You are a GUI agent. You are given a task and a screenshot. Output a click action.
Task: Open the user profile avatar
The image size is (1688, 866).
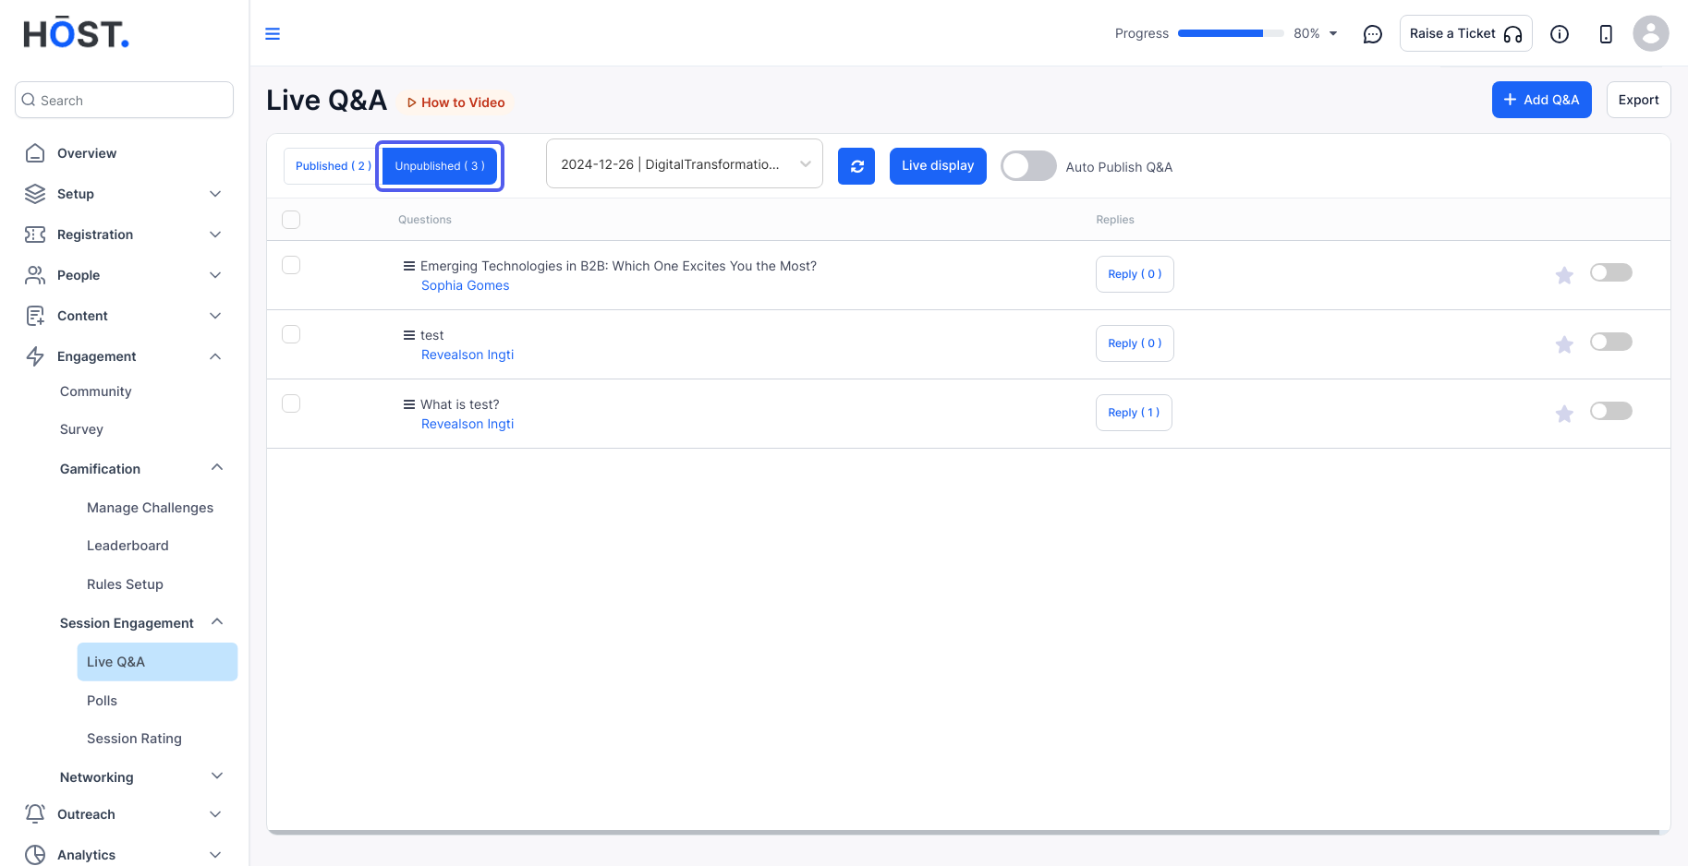[x=1651, y=33]
